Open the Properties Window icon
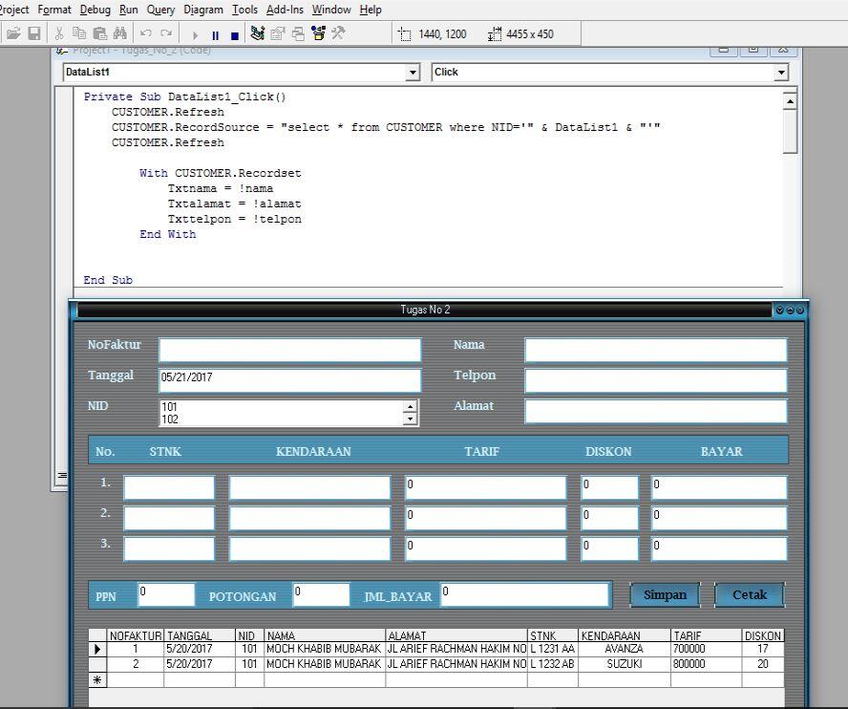The width and height of the screenshot is (848, 709). (278, 33)
